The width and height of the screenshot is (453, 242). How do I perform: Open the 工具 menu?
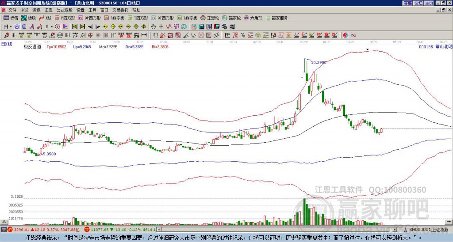coord(92,10)
